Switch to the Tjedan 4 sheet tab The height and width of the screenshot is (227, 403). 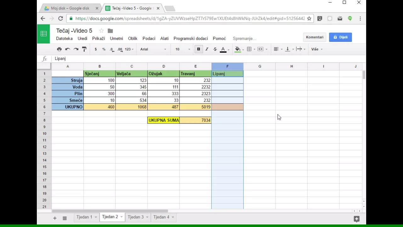pos(161,217)
